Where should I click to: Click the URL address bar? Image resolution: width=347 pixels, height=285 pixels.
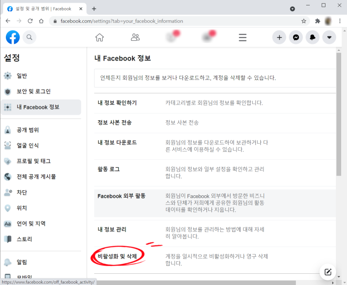179,21
